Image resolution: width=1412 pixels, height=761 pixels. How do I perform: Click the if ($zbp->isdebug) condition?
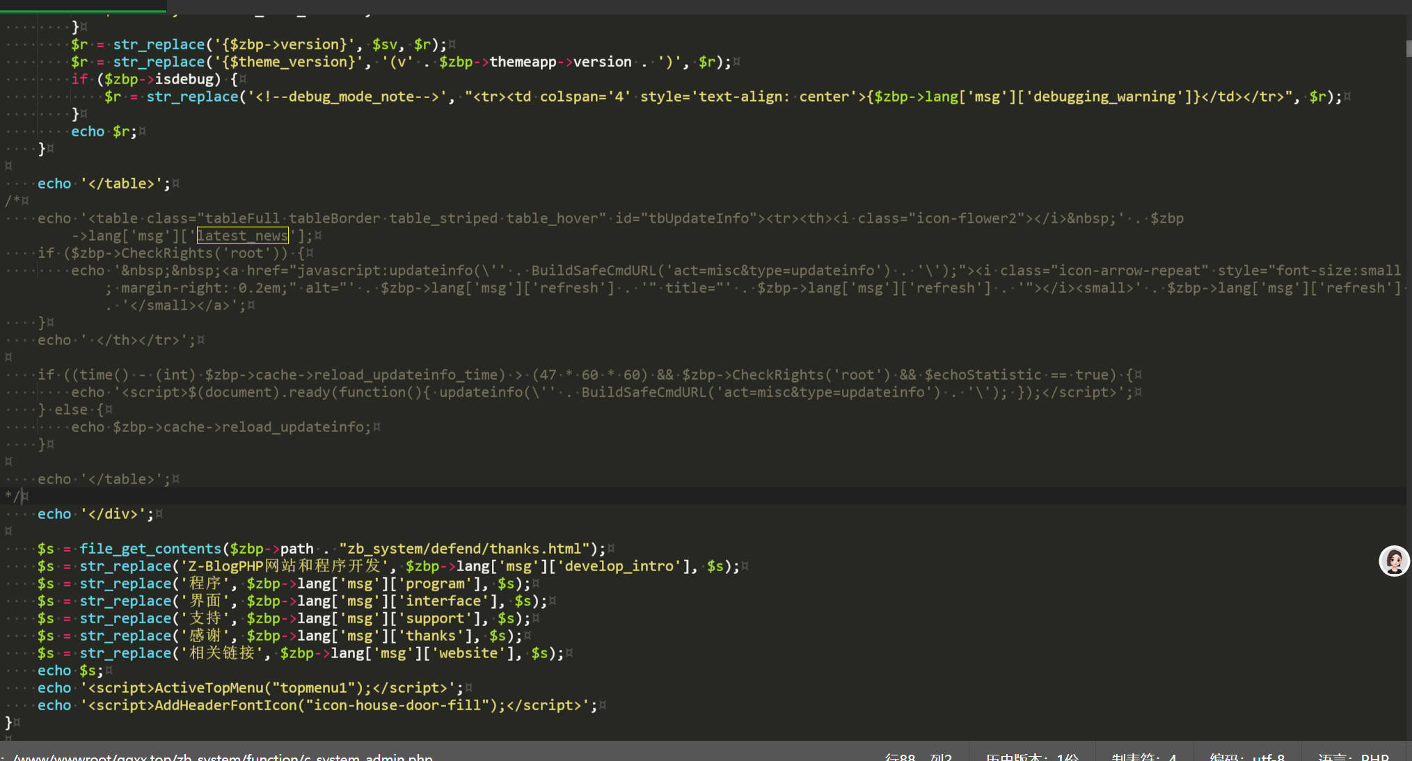click(x=154, y=79)
